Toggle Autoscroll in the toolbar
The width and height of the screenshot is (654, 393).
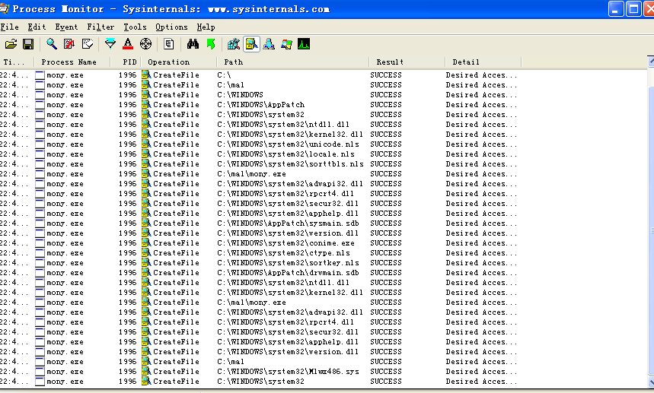[x=69, y=44]
